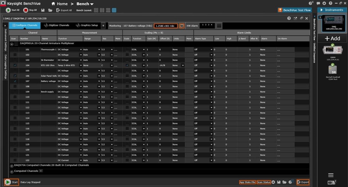Switch to the Digitizer Channels tab
The width and height of the screenshot is (348, 187).
point(57,25)
